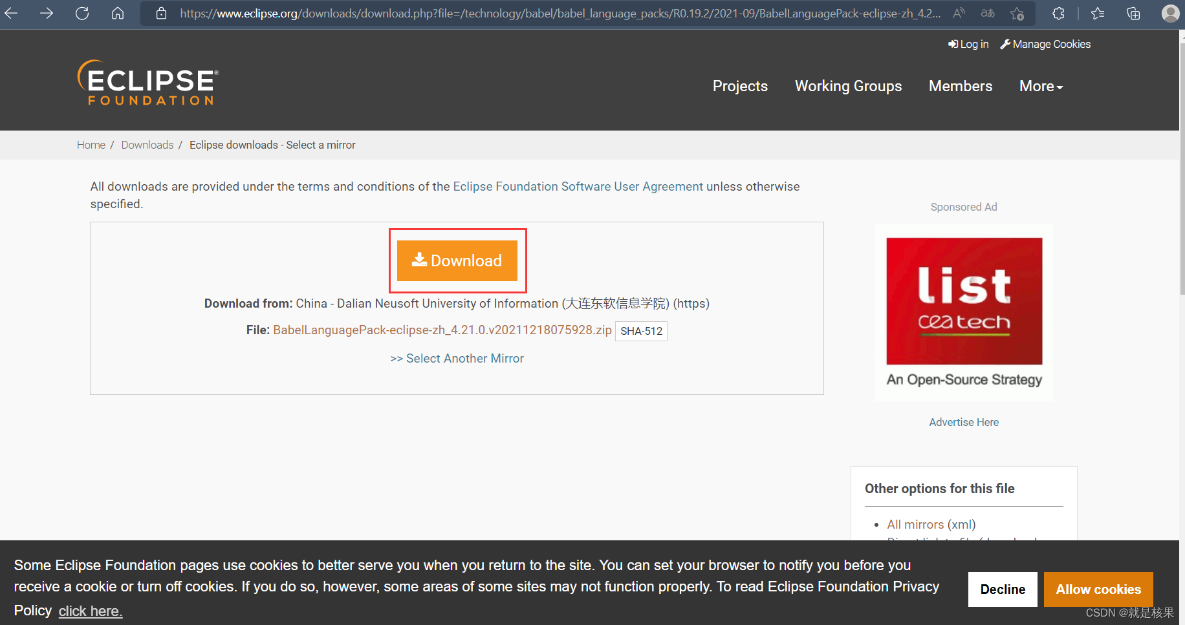1185x625 pixels.
Task: Open Manage Cookies settings
Action: 1045,44
